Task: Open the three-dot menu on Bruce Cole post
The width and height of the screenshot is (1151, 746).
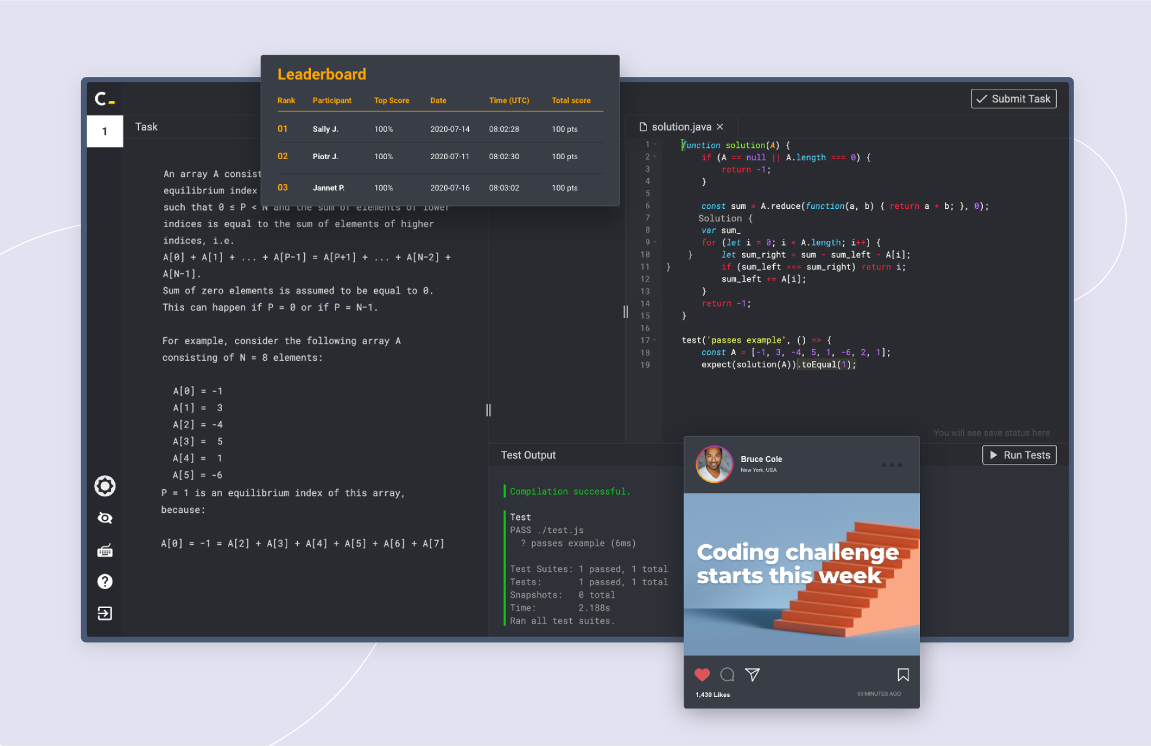Action: [892, 465]
